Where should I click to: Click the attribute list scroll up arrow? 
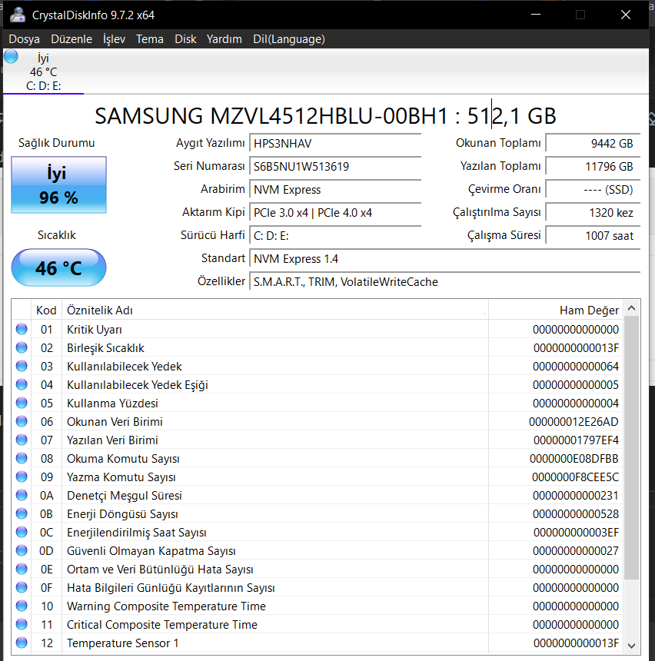pos(631,308)
